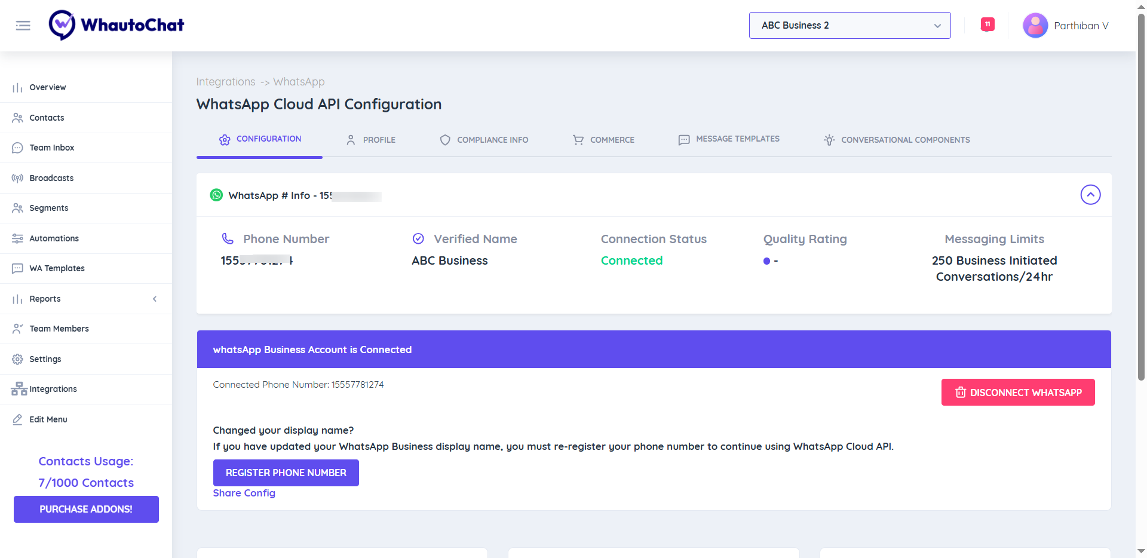The width and height of the screenshot is (1147, 558).
Task: Click the Automations sliders icon
Action: [x=17, y=238]
